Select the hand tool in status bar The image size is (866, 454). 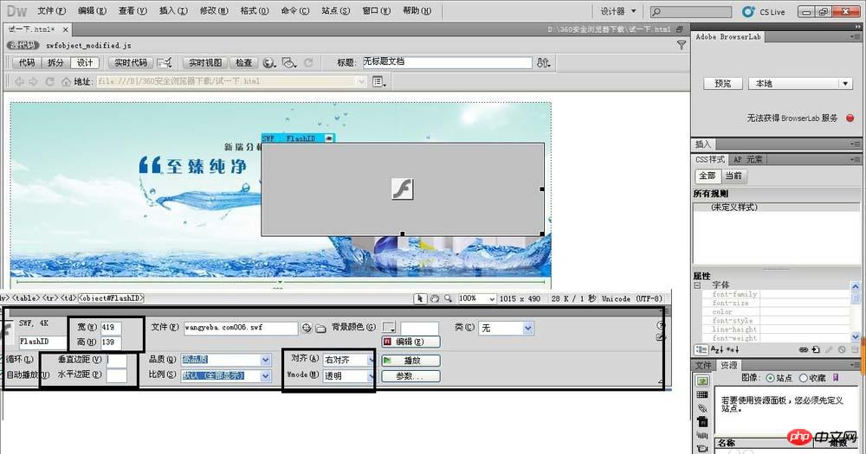pos(435,298)
